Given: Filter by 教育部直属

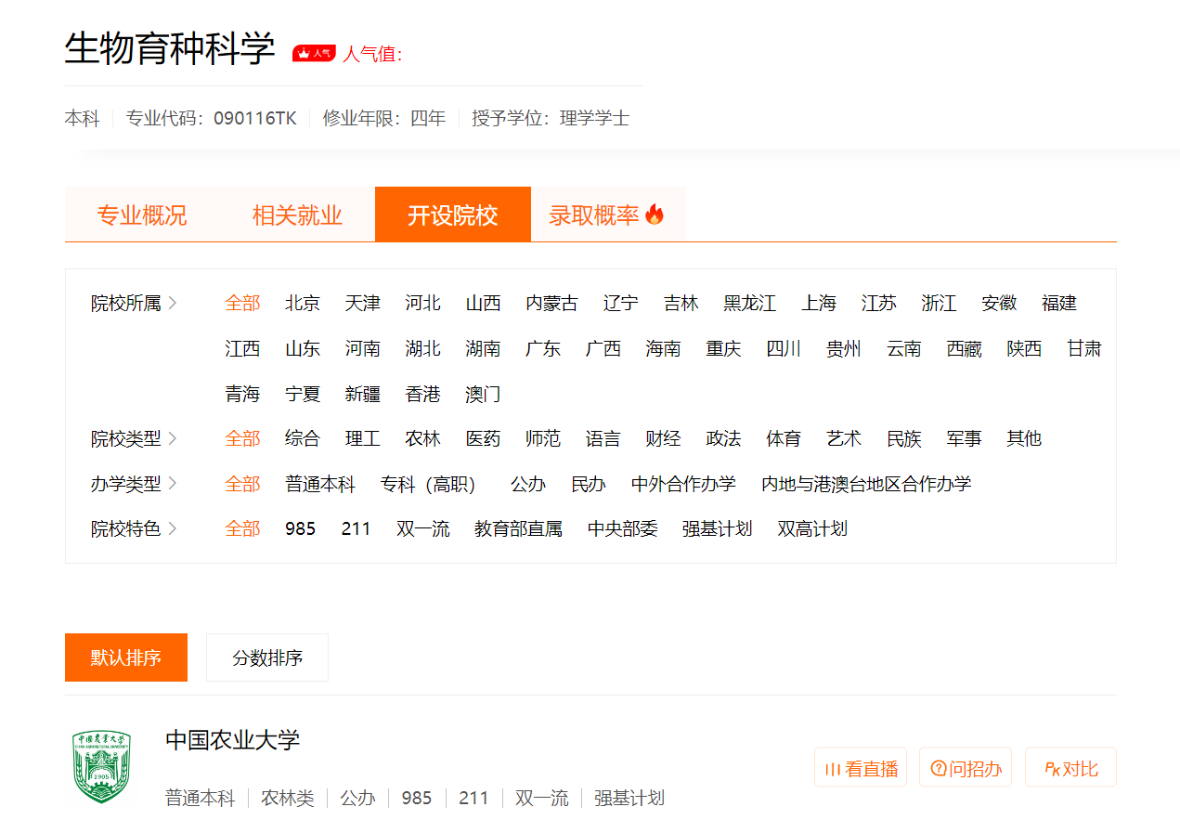Looking at the screenshot, I should pyautogui.click(x=518, y=528).
